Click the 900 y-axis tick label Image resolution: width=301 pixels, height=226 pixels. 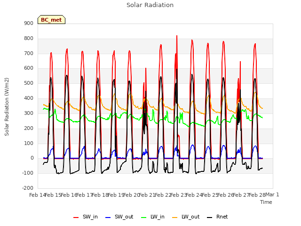29,23
